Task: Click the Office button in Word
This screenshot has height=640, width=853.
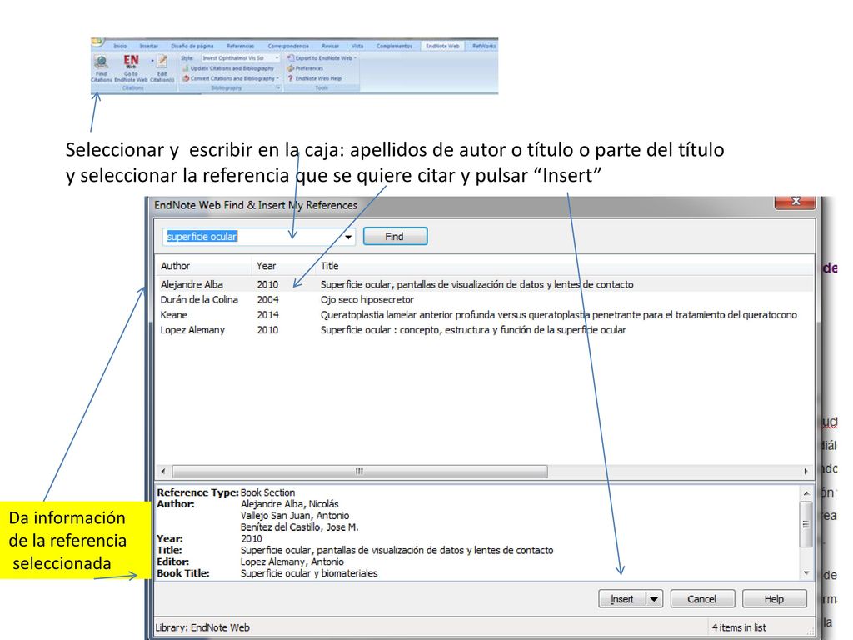Action: [97, 42]
